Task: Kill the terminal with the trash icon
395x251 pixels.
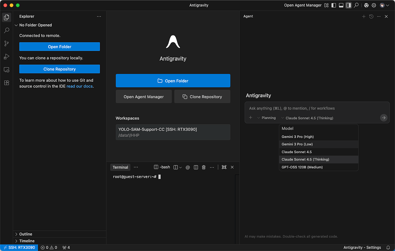Action: pyautogui.click(x=204, y=167)
